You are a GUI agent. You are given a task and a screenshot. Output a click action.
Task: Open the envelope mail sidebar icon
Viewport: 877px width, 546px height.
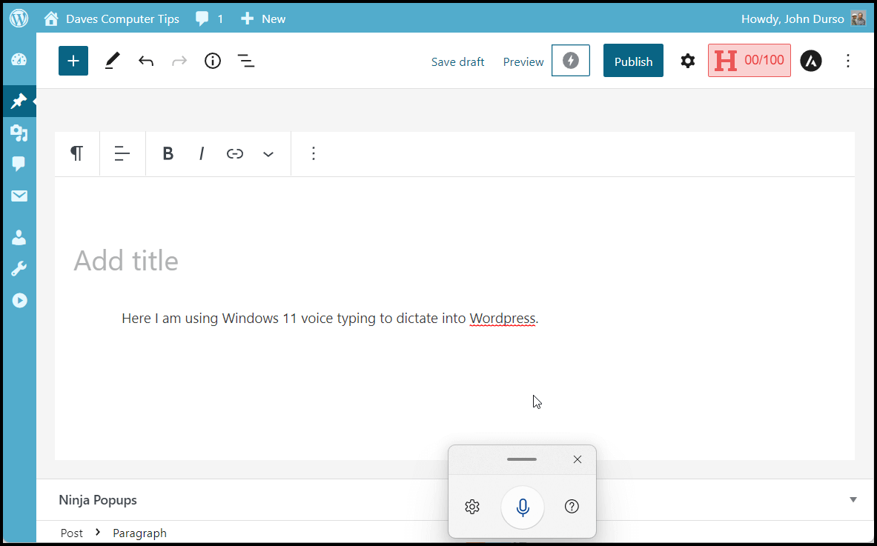click(19, 196)
